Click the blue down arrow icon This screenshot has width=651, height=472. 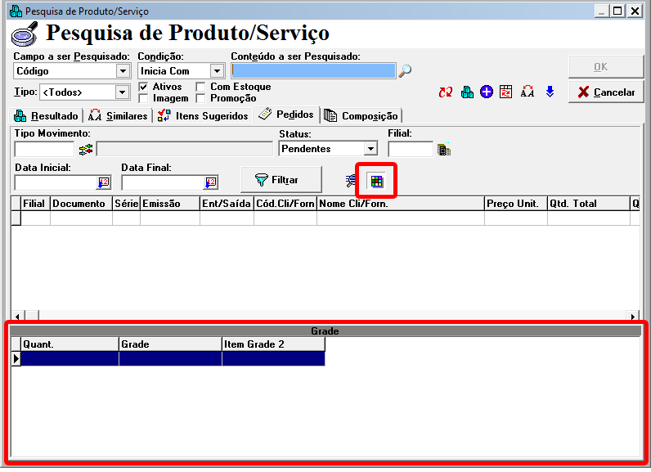tap(550, 92)
